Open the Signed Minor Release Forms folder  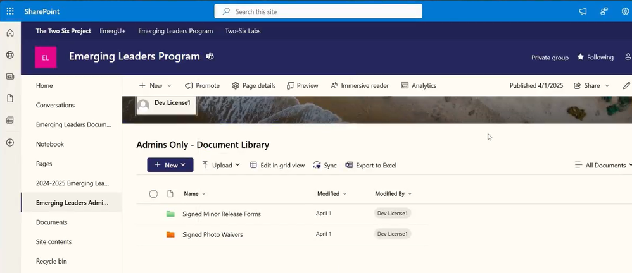pyautogui.click(x=222, y=214)
